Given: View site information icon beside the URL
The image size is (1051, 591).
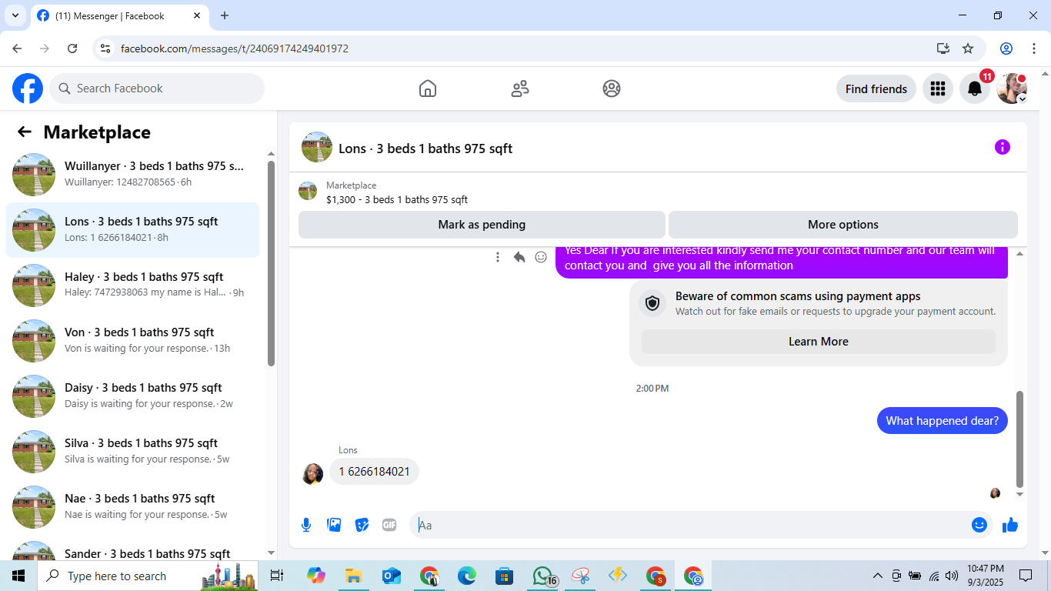Looking at the screenshot, I should (106, 48).
